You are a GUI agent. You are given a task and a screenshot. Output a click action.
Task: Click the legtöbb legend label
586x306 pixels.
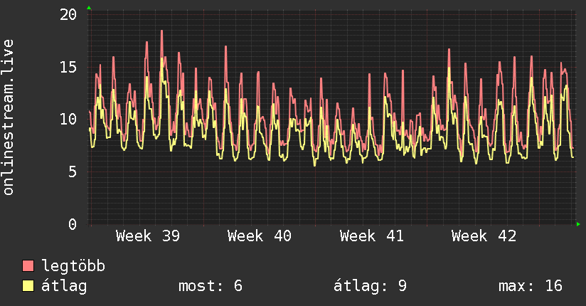click(73, 266)
